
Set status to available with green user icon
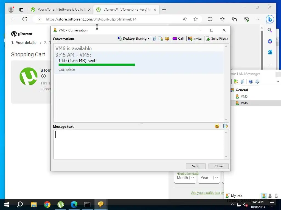(x=264, y=196)
